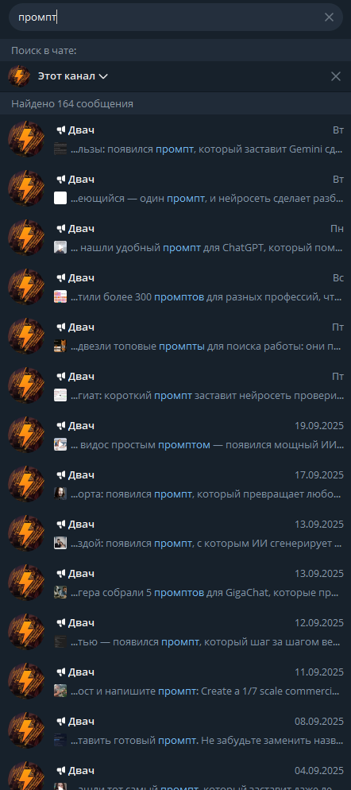Open the result dated 12.09.2025
The image size is (351, 790).
click(175, 633)
